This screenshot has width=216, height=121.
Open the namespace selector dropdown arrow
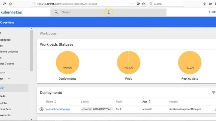click(x=9, y=79)
